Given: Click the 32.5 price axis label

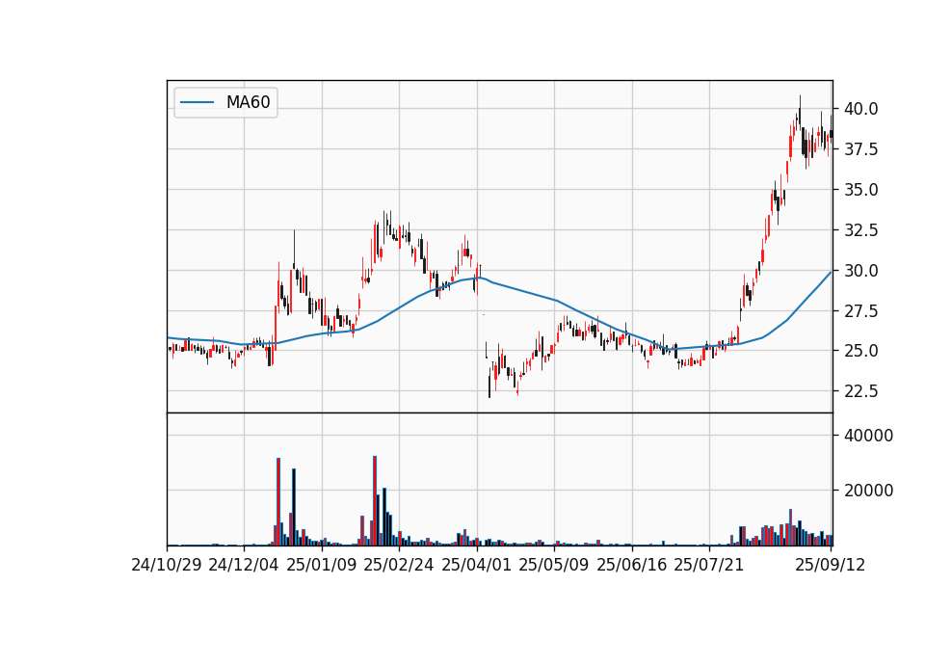Looking at the screenshot, I should point(860,230).
